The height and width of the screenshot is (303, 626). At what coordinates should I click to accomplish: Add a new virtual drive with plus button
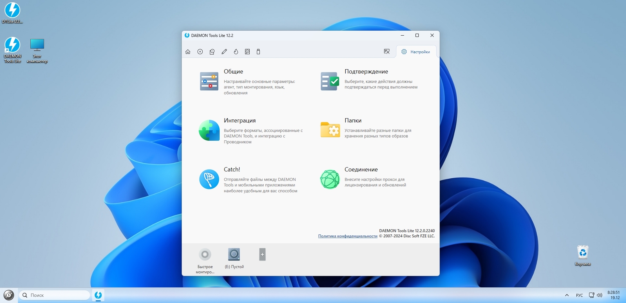pos(262,254)
